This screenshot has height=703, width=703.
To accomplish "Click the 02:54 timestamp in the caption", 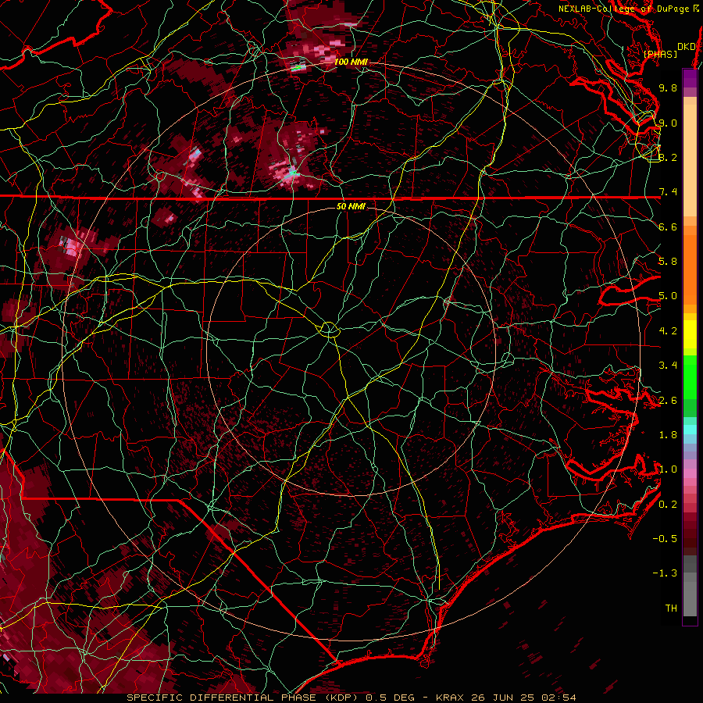I will point(561,698).
